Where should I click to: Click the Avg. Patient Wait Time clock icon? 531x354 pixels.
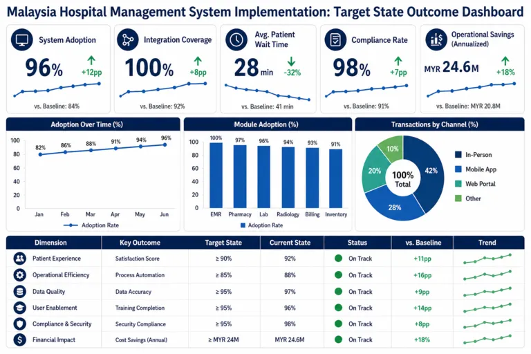pyautogui.click(x=236, y=40)
